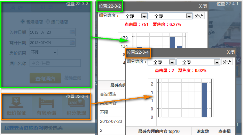Image resolution: width=243 pixels, height=135 pixels.
Task: Switch to the 机票 tab
Action: pos(47,7)
